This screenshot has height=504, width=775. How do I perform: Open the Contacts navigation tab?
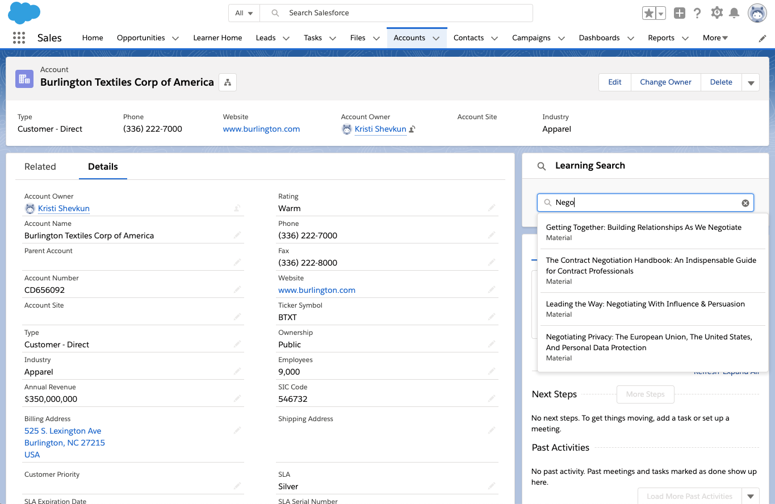click(468, 38)
